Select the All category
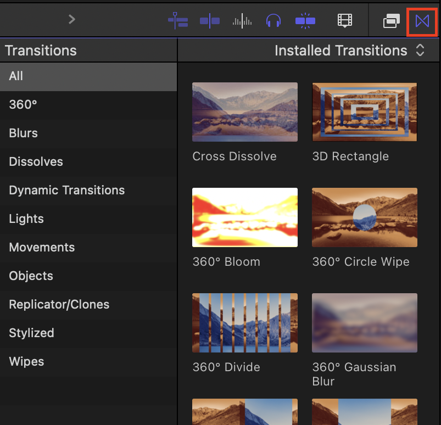The width and height of the screenshot is (441, 425). (x=88, y=76)
